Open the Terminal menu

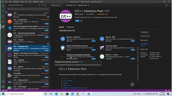click(36, 2)
